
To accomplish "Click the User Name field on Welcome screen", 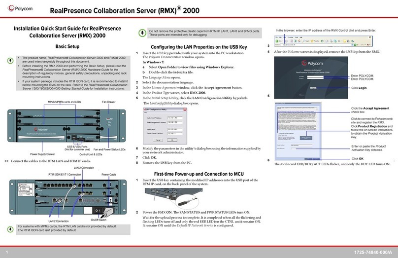I will [316, 76].
